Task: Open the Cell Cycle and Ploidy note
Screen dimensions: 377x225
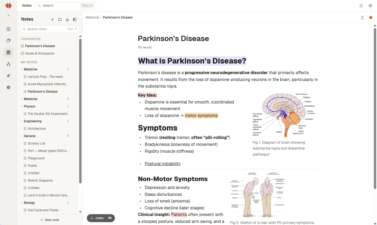Action: pos(43,210)
